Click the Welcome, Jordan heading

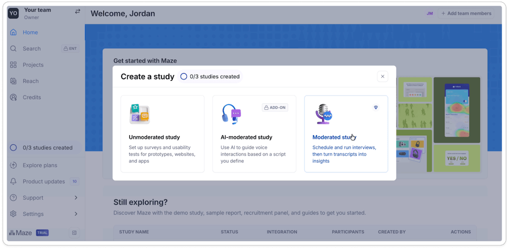click(x=123, y=14)
